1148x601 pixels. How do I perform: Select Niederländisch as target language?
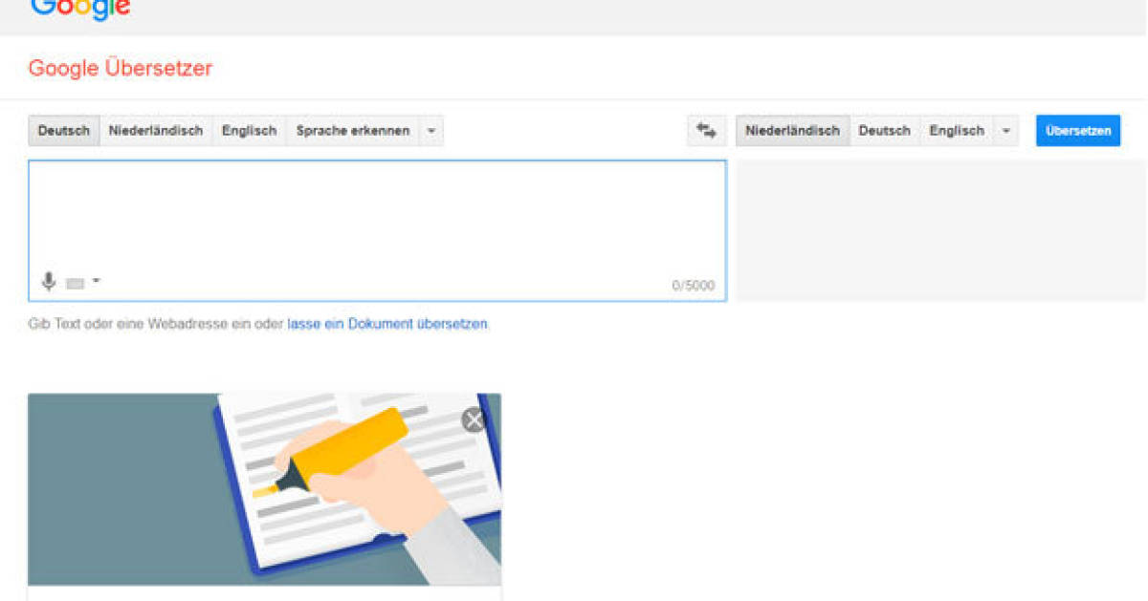click(793, 131)
